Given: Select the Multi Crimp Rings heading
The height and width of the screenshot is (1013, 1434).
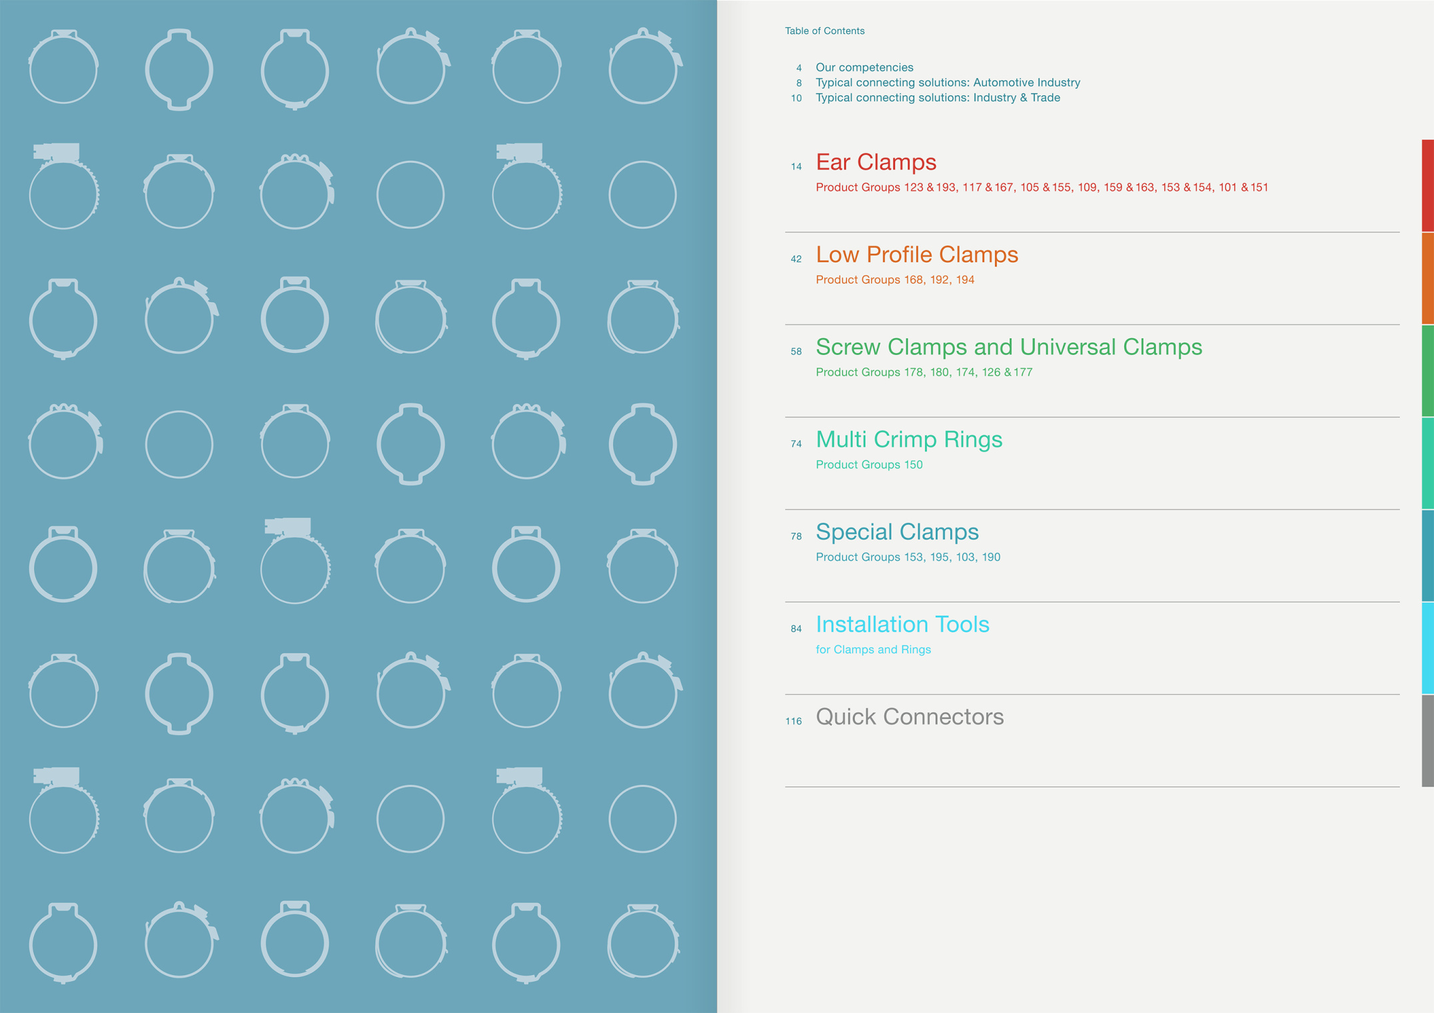Looking at the screenshot, I should tap(908, 440).
